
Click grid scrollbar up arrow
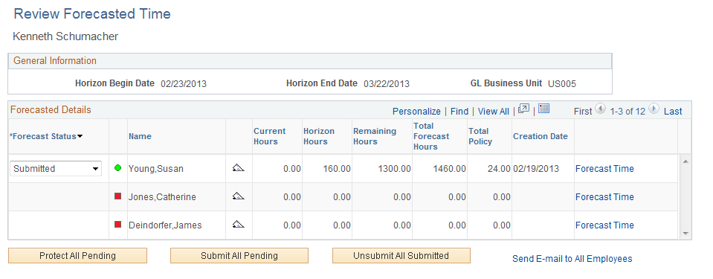685,161
